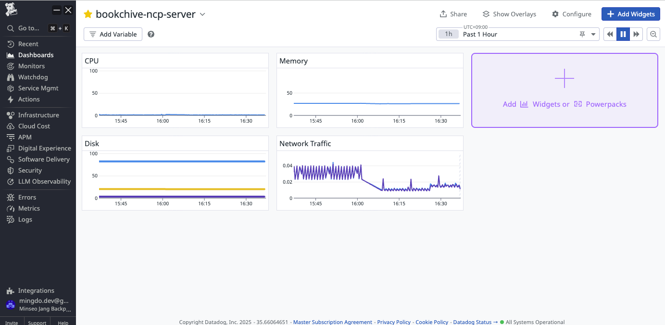Click Help at sidebar bottom
Viewport: 665px width, 325px height.
click(x=63, y=323)
